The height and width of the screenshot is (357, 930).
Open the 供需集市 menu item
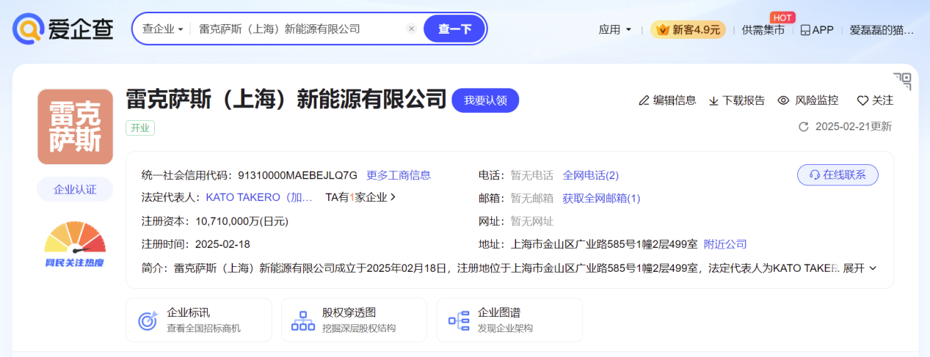[x=763, y=30]
